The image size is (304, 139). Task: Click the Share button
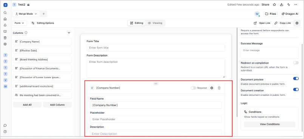pos(265,5)
